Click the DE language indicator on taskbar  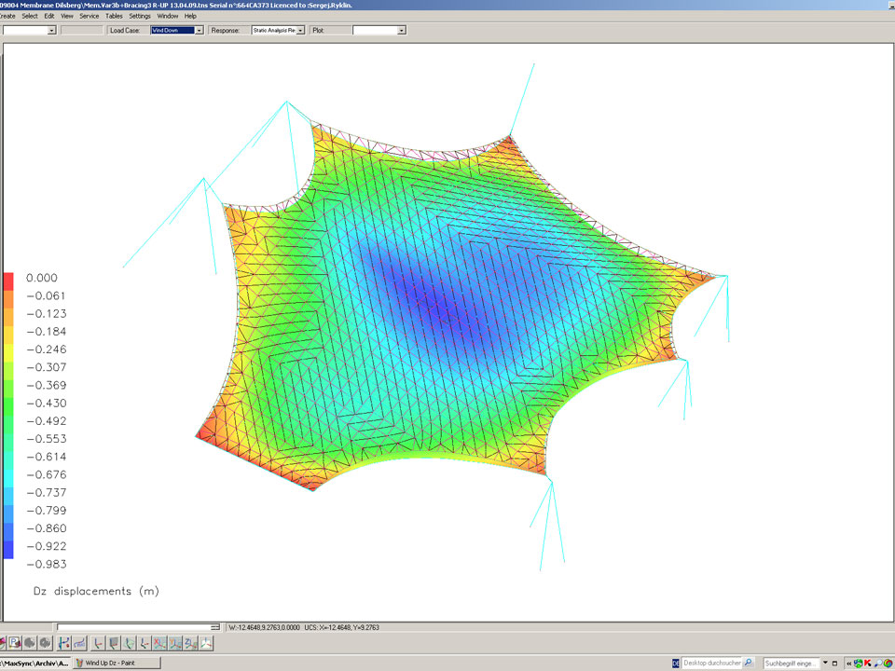[x=675, y=663]
